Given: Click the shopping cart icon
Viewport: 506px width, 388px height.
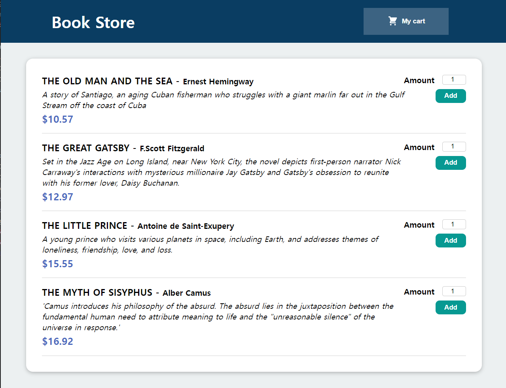Looking at the screenshot, I should [x=392, y=21].
